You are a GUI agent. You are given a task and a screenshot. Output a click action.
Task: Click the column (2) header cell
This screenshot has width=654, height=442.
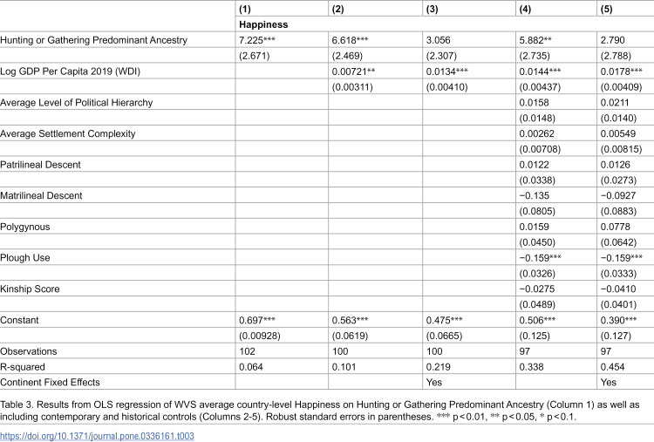click(x=375, y=9)
